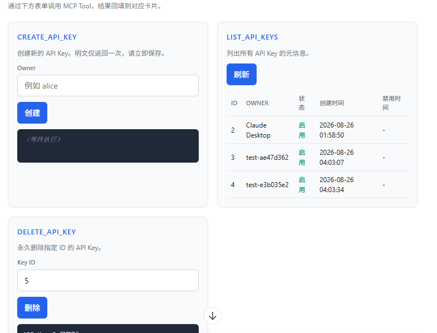Click the Owner field label
This screenshot has height=333, width=437.
pyautogui.click(x=27, y=68)
